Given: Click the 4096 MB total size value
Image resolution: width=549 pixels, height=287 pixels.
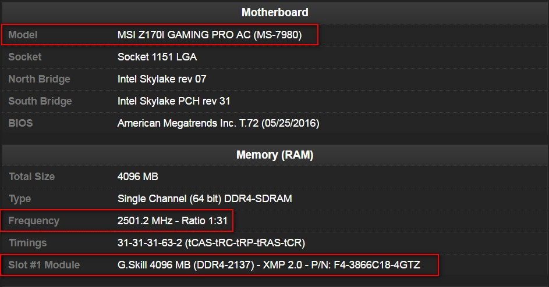Looking at the screenshot, I should pyautogui.click(x=138, y=177).
